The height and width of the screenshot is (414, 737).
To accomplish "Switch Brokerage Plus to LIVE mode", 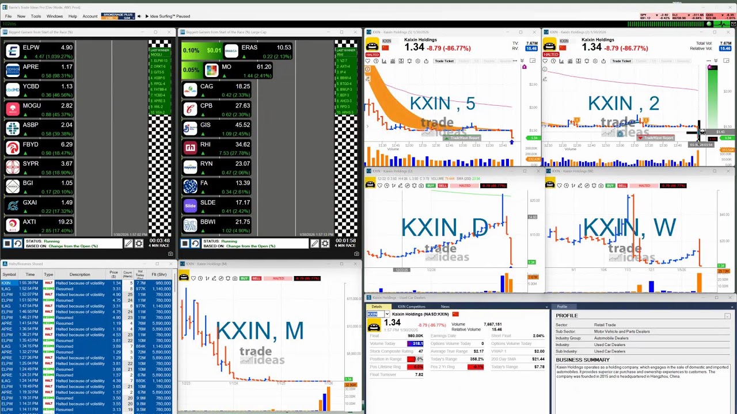I will click(109, 18).
